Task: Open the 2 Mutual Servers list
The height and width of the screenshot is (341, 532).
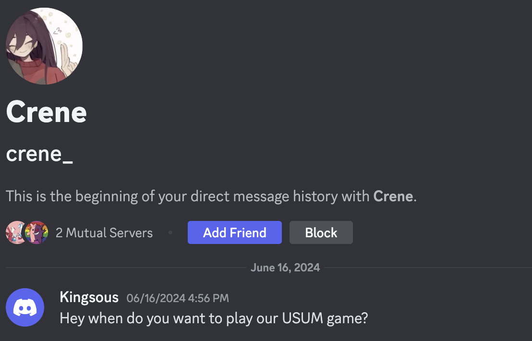Action: click(x=104, y=232)
